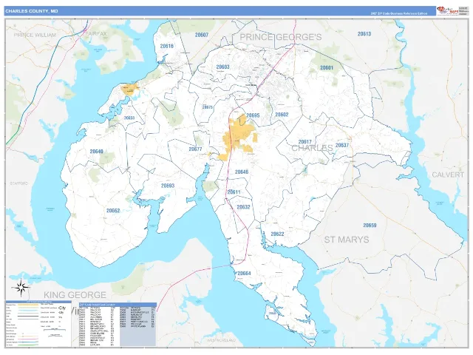Click the PRINCE GEORGE'S county label
Screen dimensions: 473x355
pyautogui.click(x=281, y=37)
